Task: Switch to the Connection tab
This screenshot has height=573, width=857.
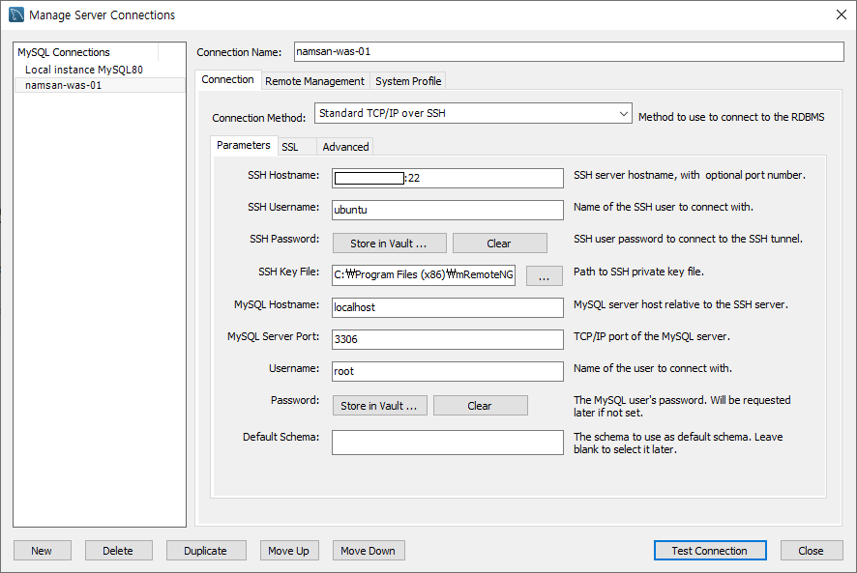Action: point(227,80)
